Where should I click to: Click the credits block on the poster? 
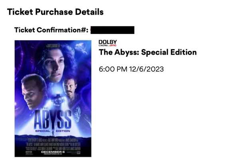[53, 144]
